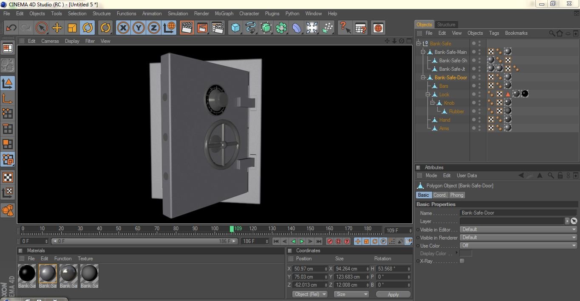
Task: Open the Visible in Editor dropdown
Action: point(518,229)
